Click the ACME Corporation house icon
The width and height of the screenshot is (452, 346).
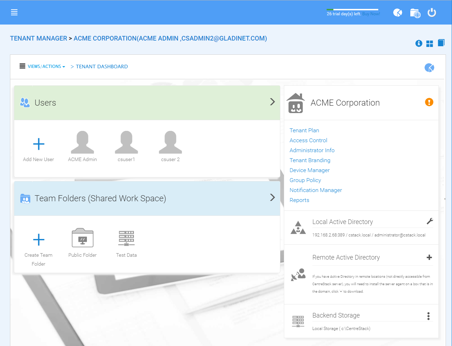pos(296,103)
